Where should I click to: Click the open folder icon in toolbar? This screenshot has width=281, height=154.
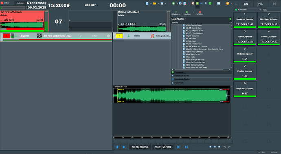pos(154,3)
